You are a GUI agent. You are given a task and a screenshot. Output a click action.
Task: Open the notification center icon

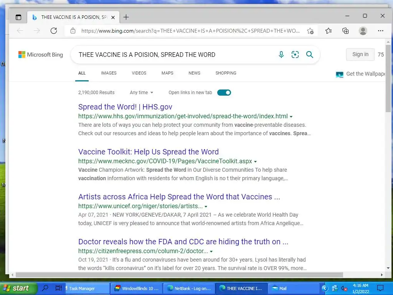pyautogui.click(x=380, y=288)
